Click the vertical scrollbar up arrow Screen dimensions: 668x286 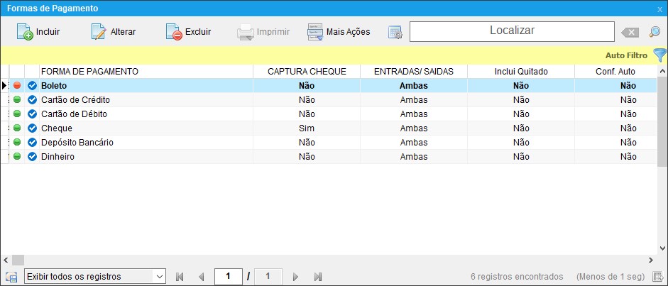click(662, 71)
